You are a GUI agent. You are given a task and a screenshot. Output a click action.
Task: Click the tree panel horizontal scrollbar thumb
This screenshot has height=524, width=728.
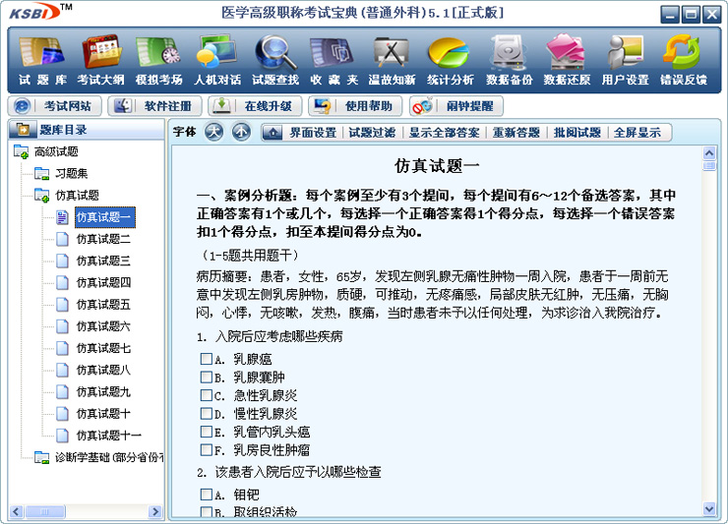pyautogui.click(x=44, y=511)
